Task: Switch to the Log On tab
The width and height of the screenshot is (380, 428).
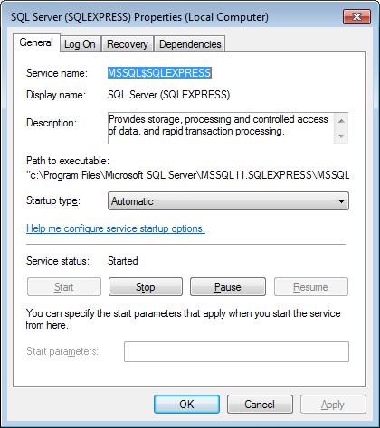Action: (80, 44)
